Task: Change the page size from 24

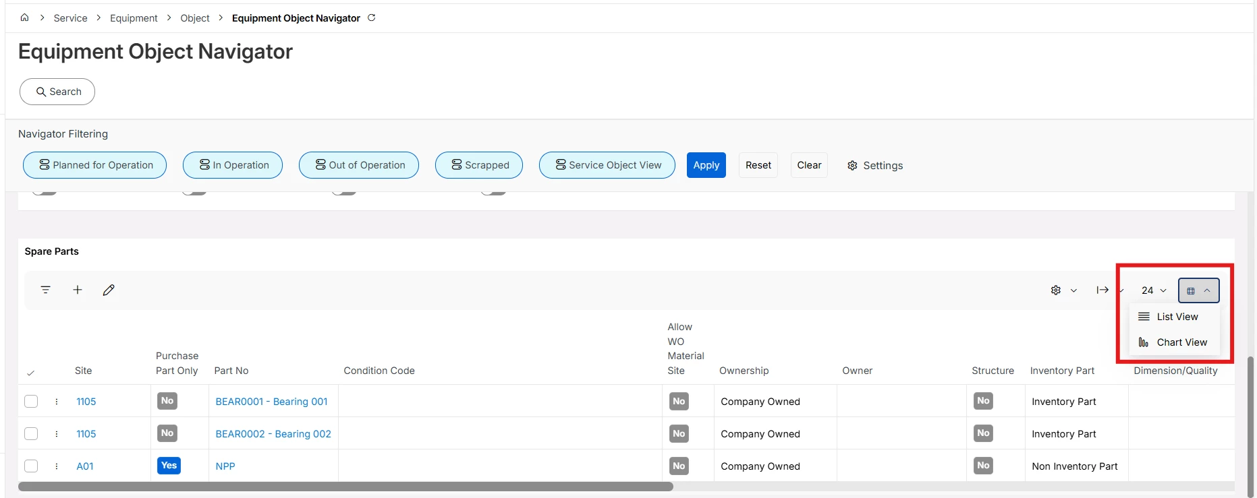Action: (x=1154, y=290)
